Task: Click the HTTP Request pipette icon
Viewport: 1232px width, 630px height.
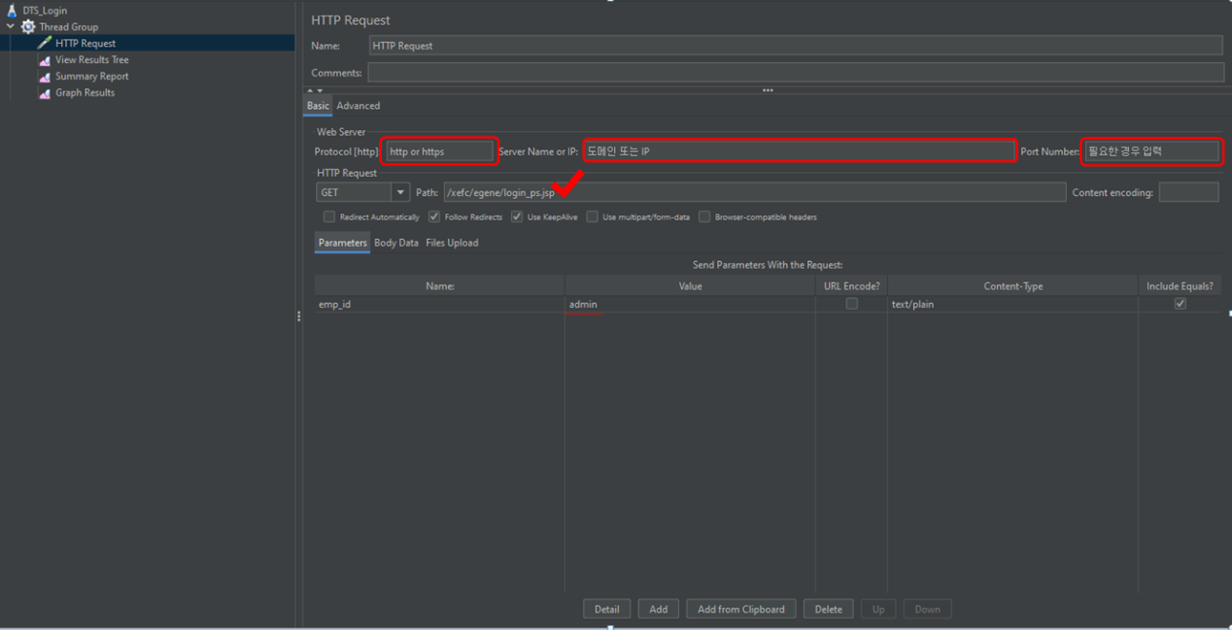Action: (x=45, y=44)
